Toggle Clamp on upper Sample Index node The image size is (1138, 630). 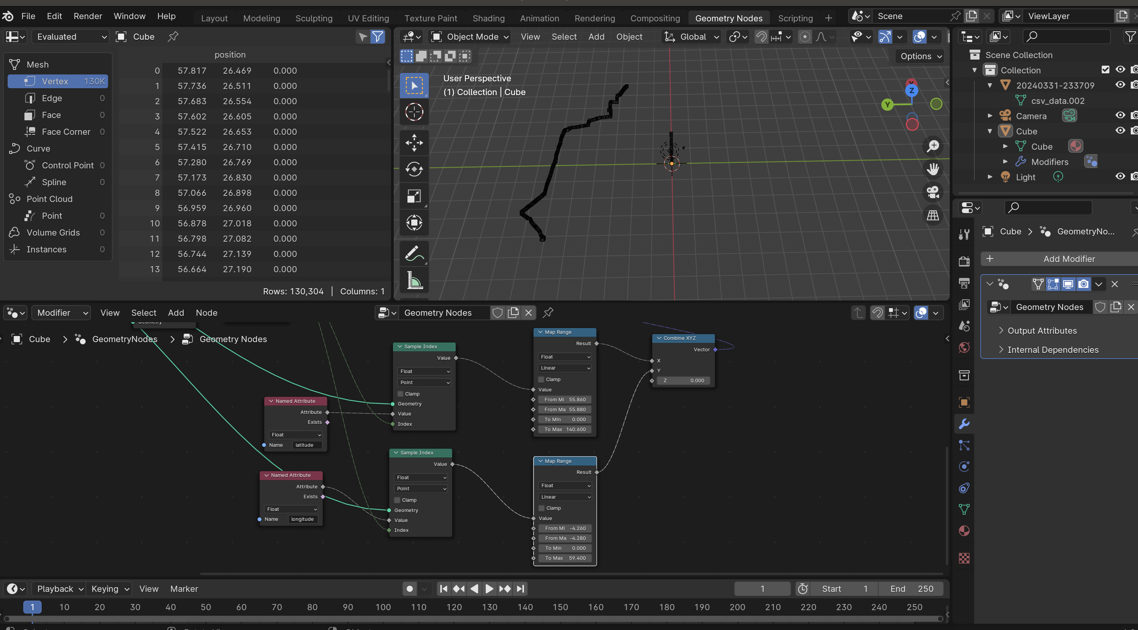pyautogui.click(x=400, y=394)
